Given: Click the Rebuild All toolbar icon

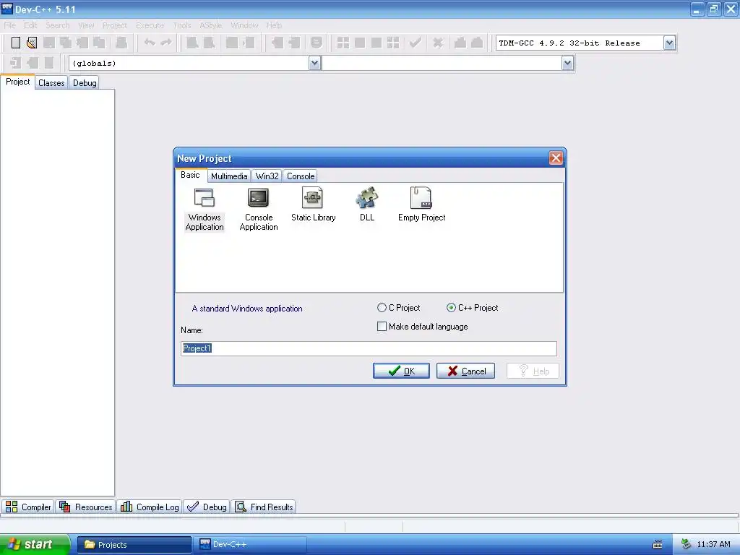Looking at the screenshot, I should [x=392, y=43].
